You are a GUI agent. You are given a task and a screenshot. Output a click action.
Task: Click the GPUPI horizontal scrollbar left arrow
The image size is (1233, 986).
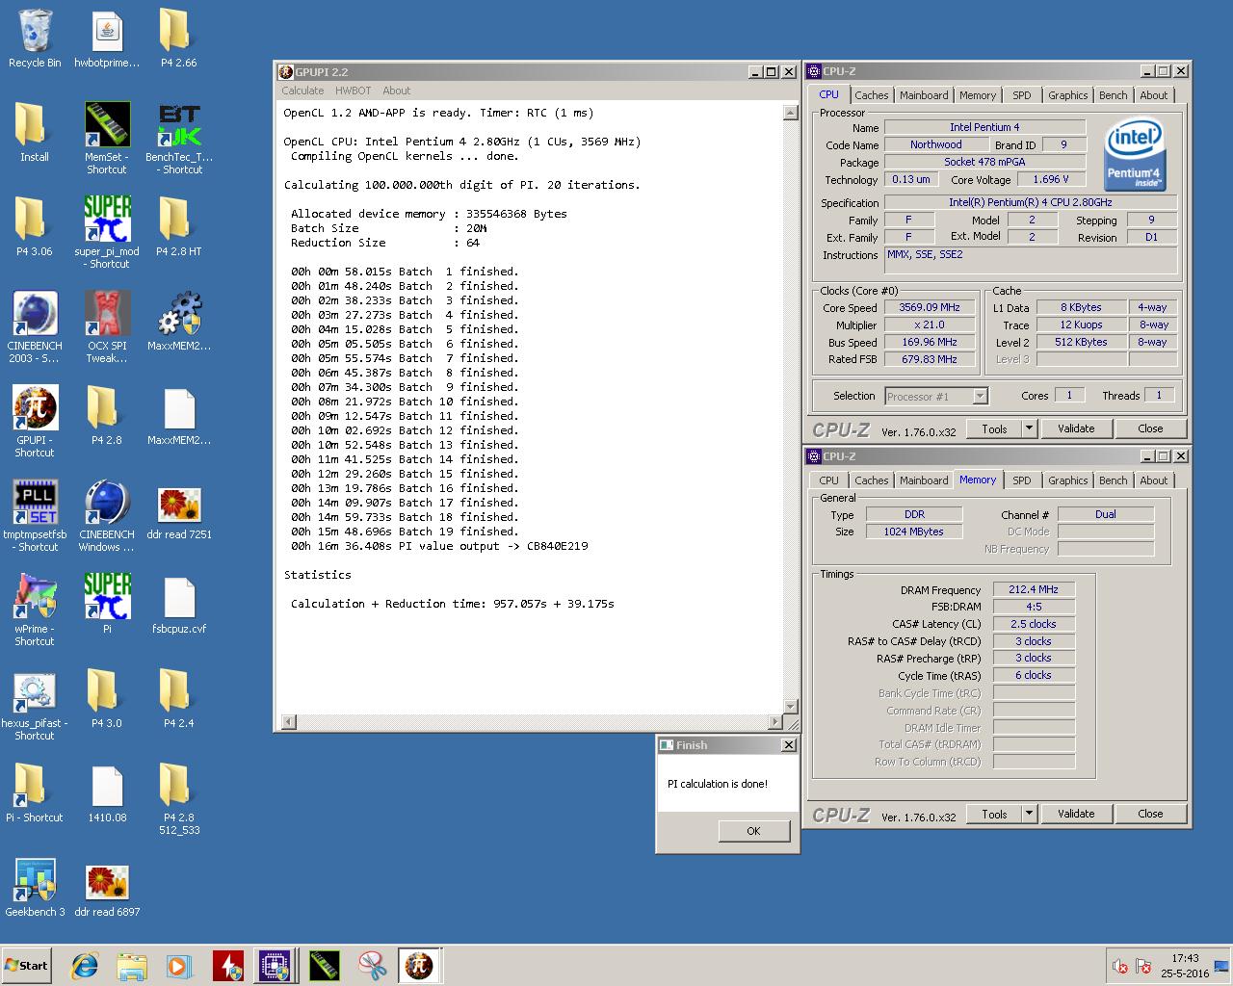coord(288,721)
